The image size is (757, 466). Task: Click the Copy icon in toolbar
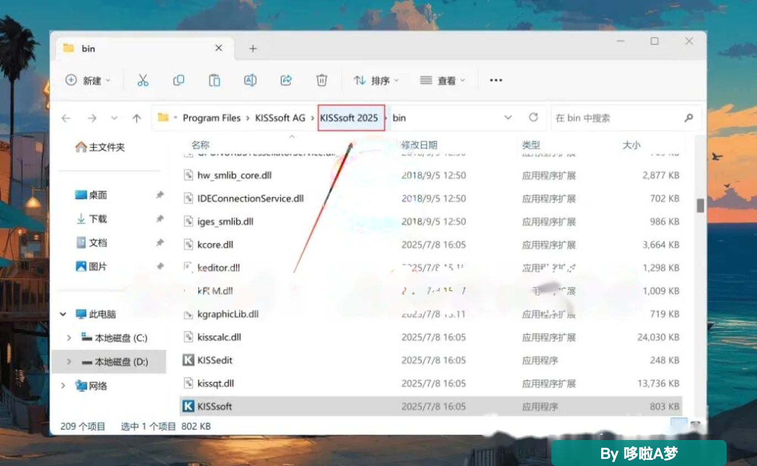[x=178, y=80]
